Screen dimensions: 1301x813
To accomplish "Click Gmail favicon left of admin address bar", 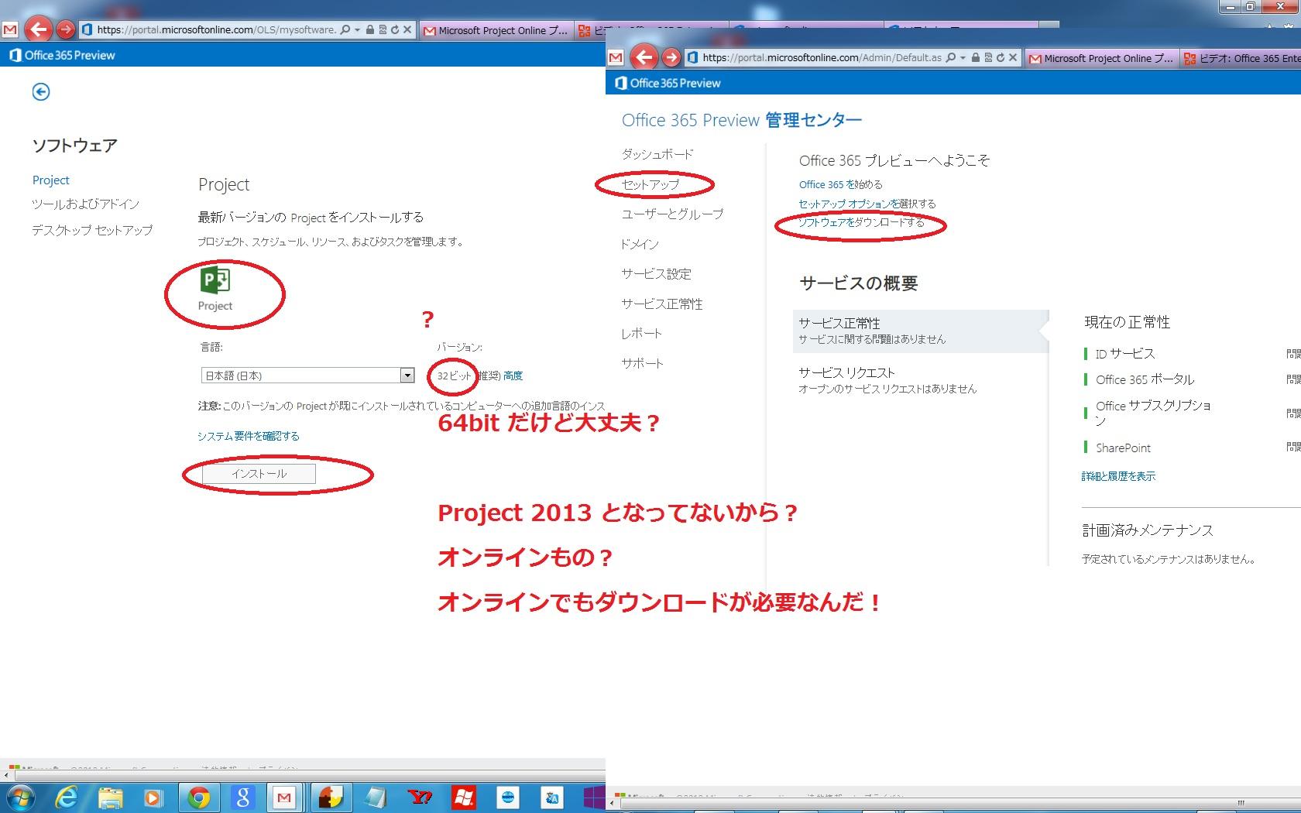I will click(x=616, y=57).
